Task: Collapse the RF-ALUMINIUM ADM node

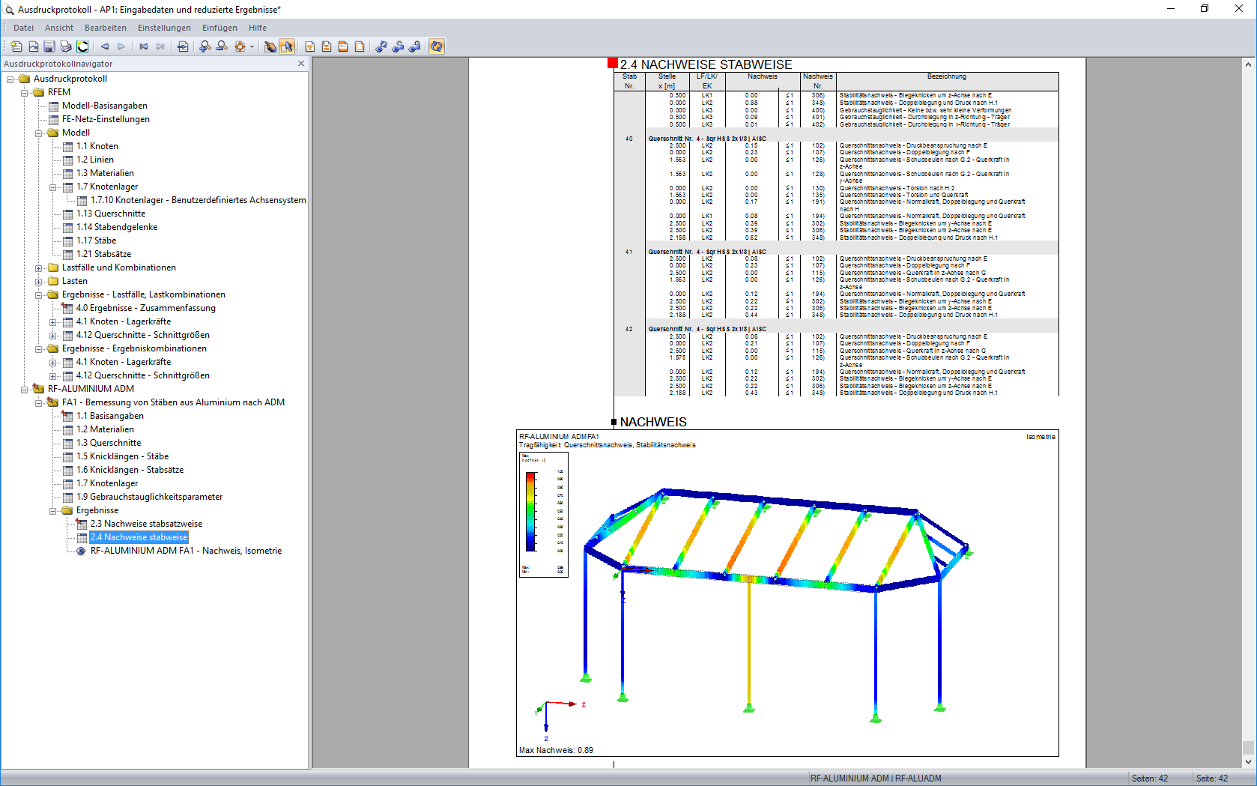Action: [25, 389]
